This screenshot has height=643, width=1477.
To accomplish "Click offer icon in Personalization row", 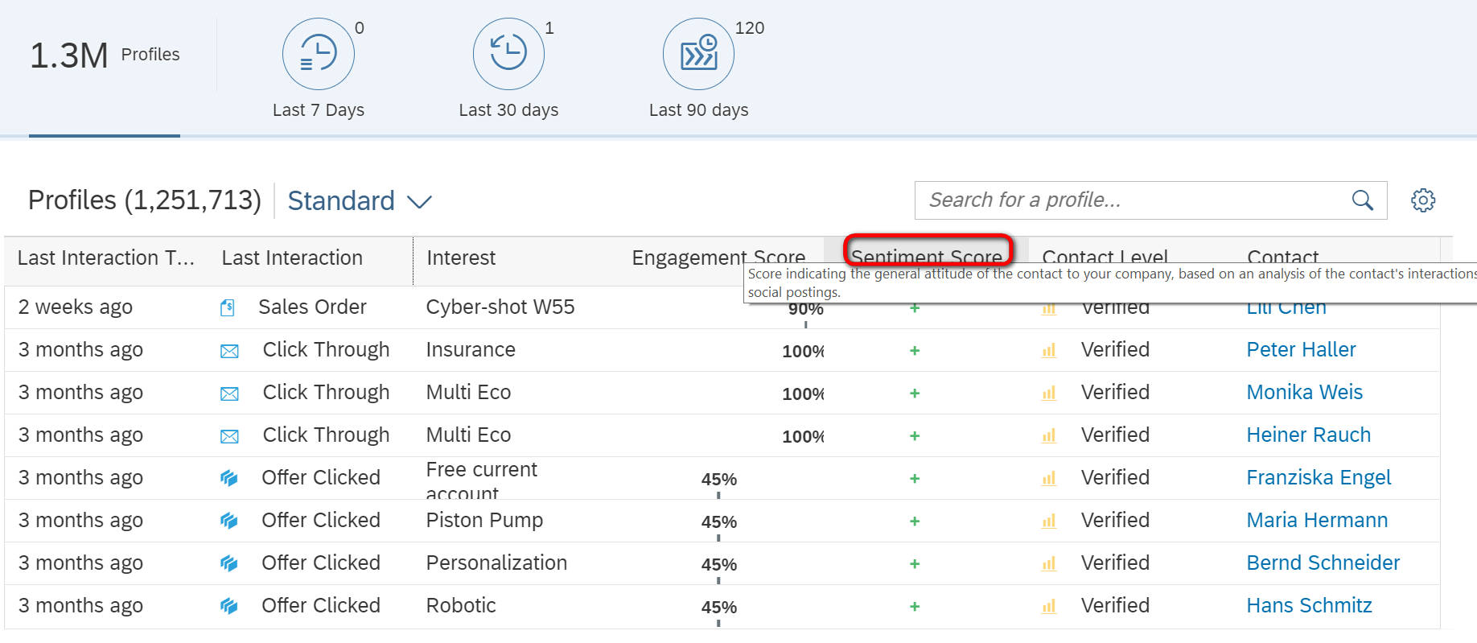I will tap(229, 563).
